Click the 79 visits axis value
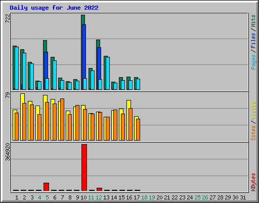The width and height of the screenshot is (259, 203). point(8,95)
